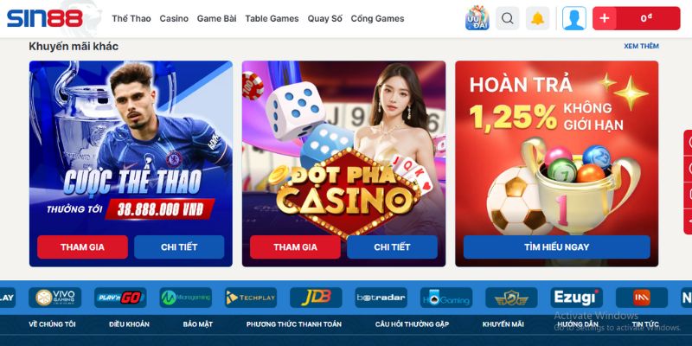Open the search magnifier icon
This screenshot has height=346, width=692.
[508, 18]
